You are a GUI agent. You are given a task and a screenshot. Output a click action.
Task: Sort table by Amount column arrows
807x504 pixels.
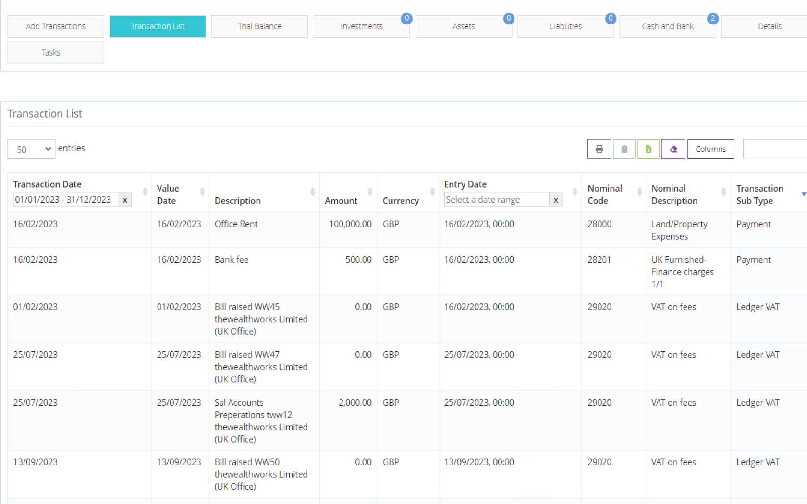pos(370,192)
